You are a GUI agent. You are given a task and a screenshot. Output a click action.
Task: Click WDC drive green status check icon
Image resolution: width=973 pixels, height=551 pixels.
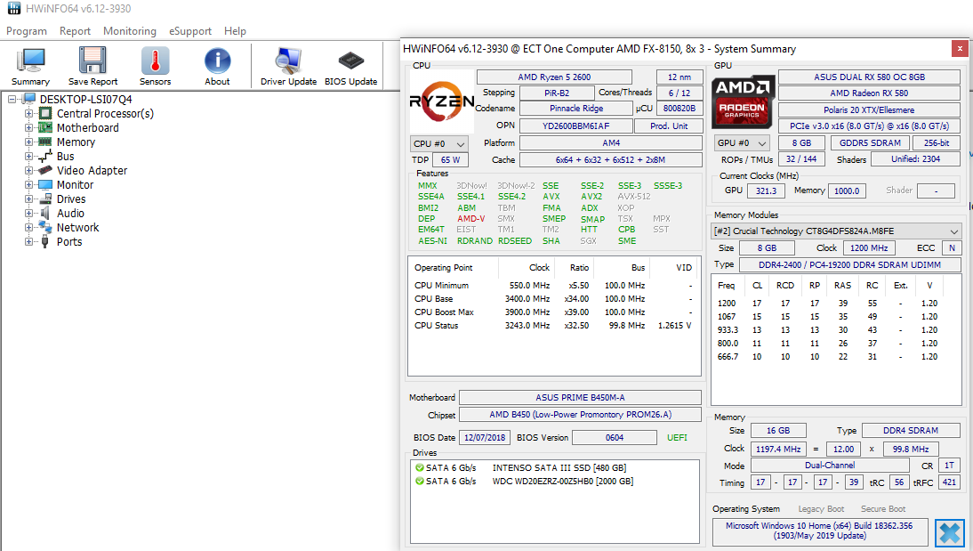(420, 482)
